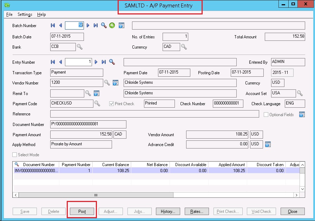Open the Settings menu
This screenshot has height=221, width=315.
25,14
